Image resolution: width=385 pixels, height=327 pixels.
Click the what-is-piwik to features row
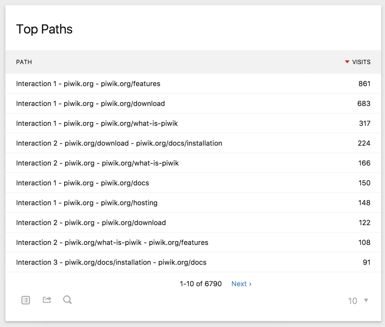point(112,243)
